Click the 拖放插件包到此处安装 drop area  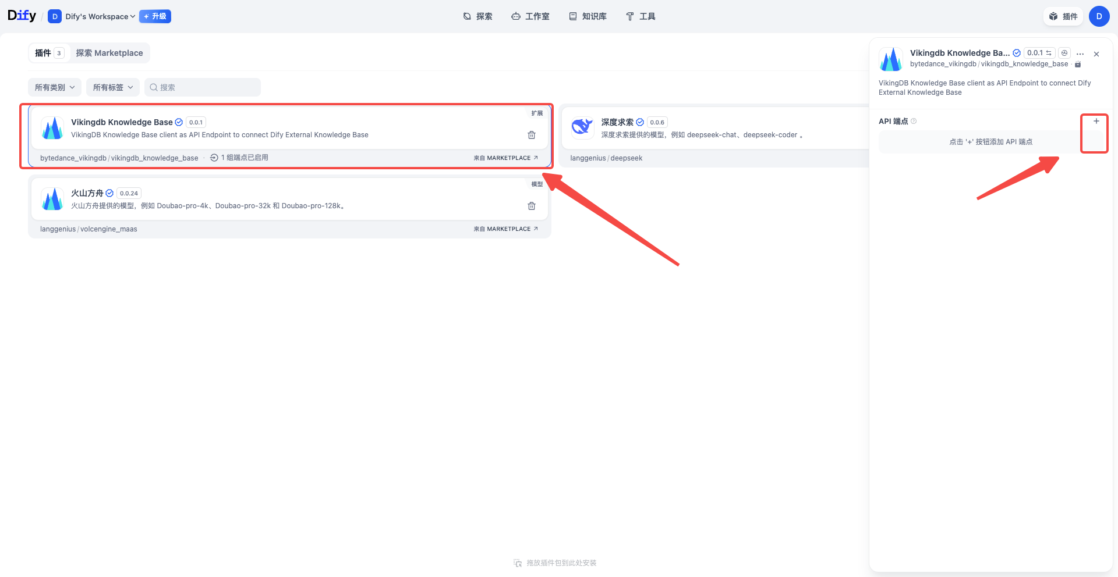pos(555,563)
